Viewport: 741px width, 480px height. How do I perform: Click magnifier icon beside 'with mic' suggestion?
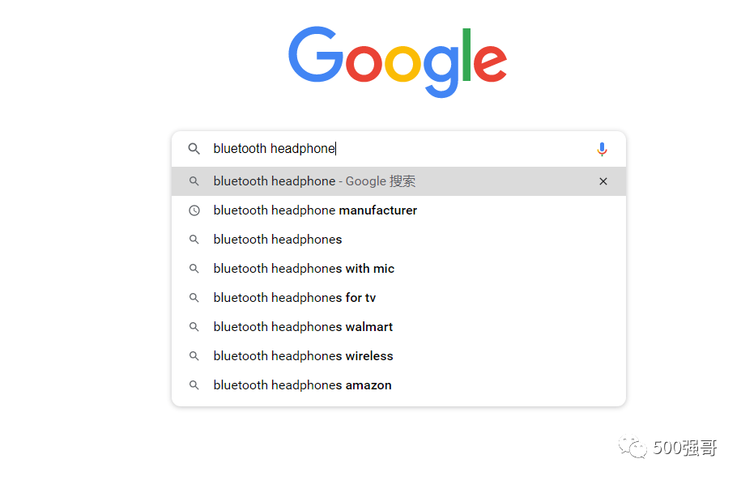tap(194, 269)
